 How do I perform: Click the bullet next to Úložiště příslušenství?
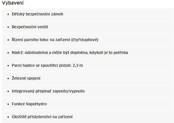(8, 117)
